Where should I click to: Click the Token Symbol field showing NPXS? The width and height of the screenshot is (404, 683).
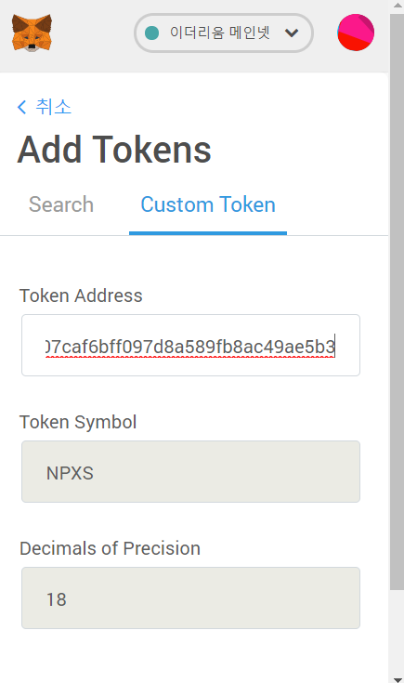pyautogui.click(x=190, y=471)
